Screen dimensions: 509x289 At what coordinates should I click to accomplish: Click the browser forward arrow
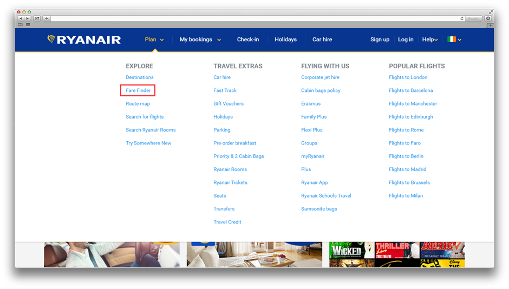tap(28, 18)
